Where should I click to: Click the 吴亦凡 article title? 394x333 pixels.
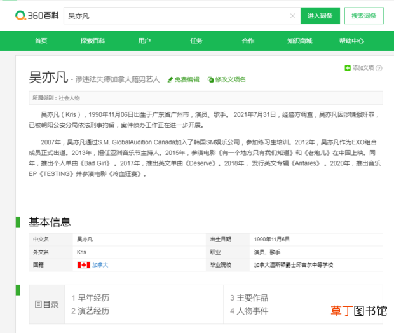point(48,77)
